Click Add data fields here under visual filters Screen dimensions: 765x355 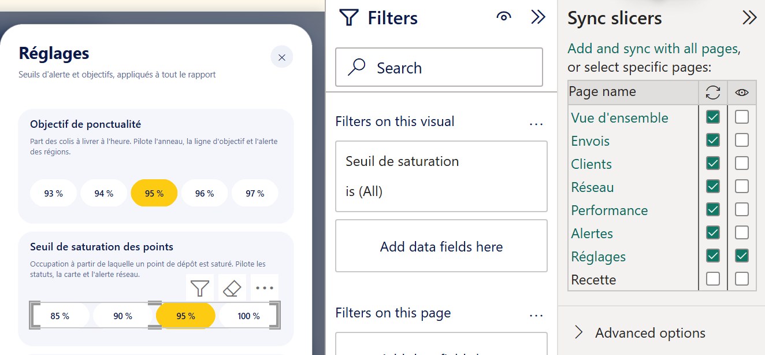click(441, 246)
